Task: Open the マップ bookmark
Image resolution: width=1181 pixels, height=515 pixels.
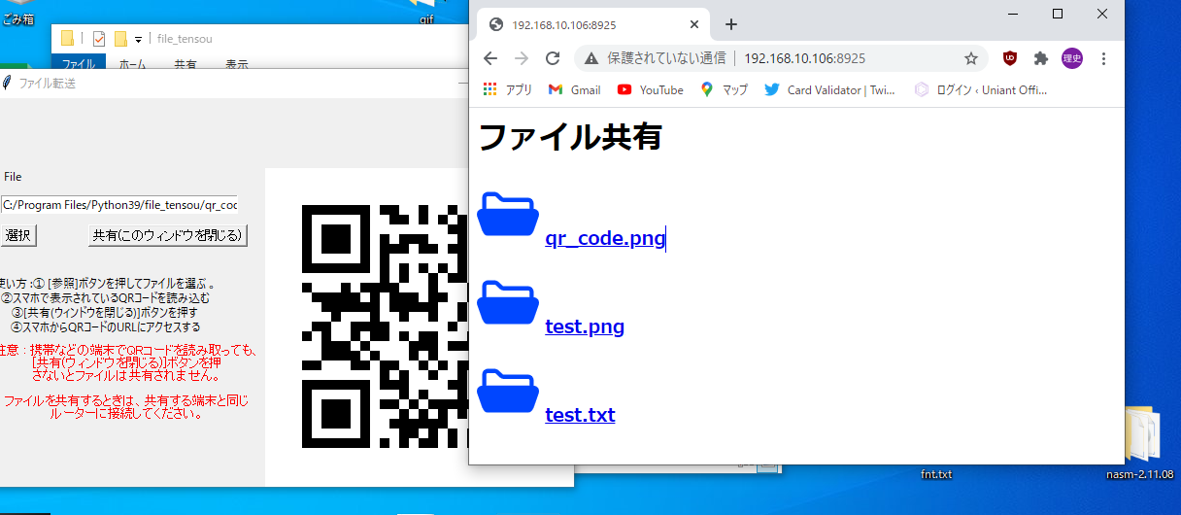Action: click(724, 89)
